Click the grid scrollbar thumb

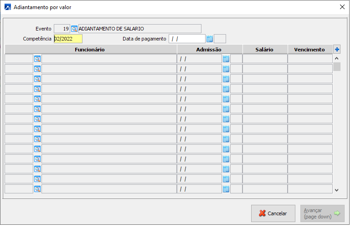(337, 67)
